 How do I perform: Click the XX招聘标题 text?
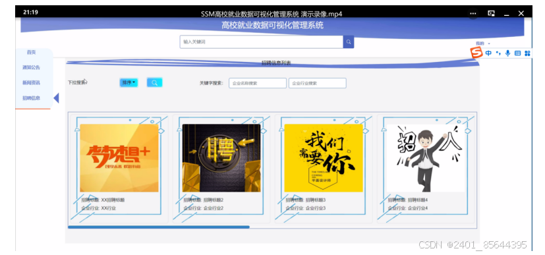pos(113,200)
